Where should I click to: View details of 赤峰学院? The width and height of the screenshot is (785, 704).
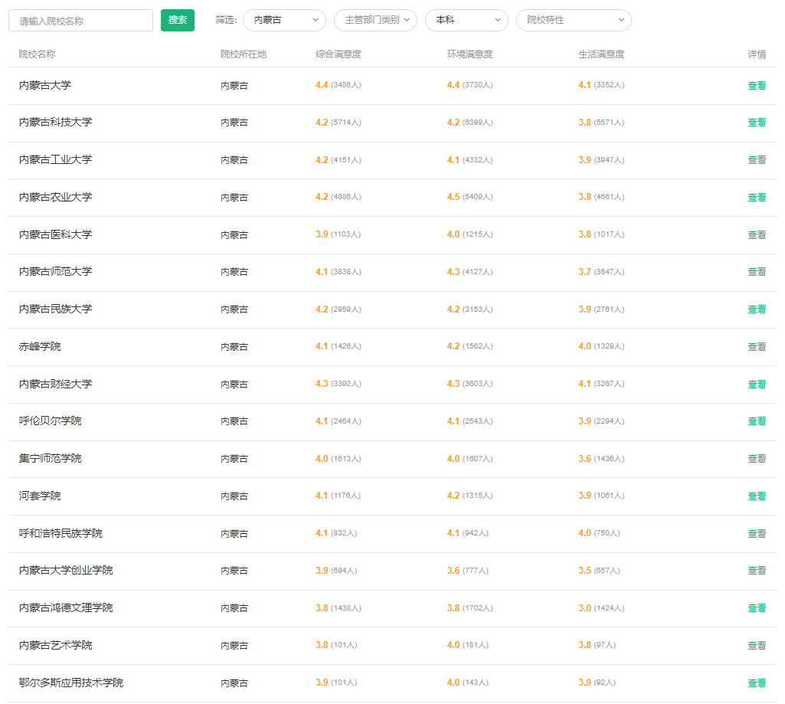(x=757, y=347)
